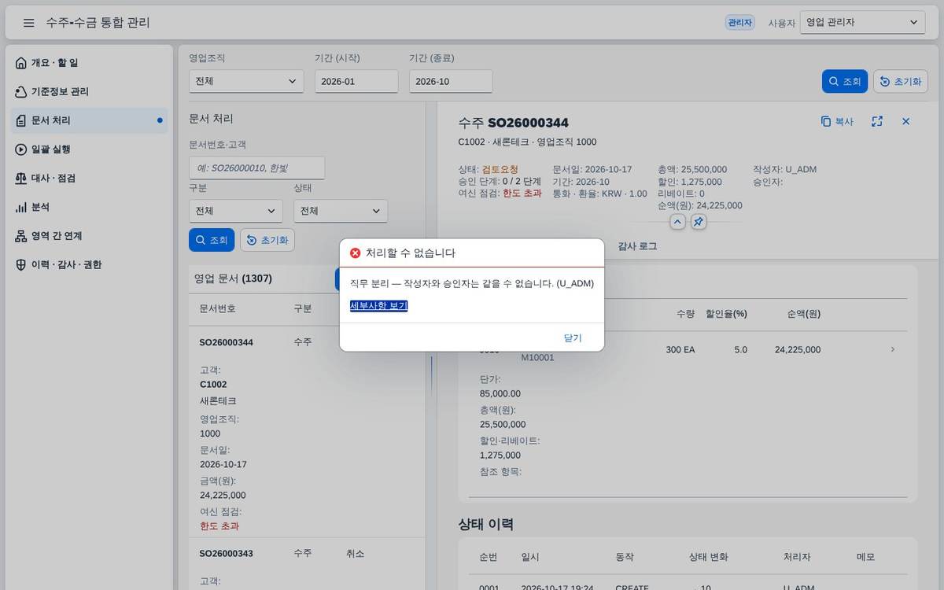Screen dimensions: 944x590
Task: Click the 검토요청 status text
Action: point(500,169)
